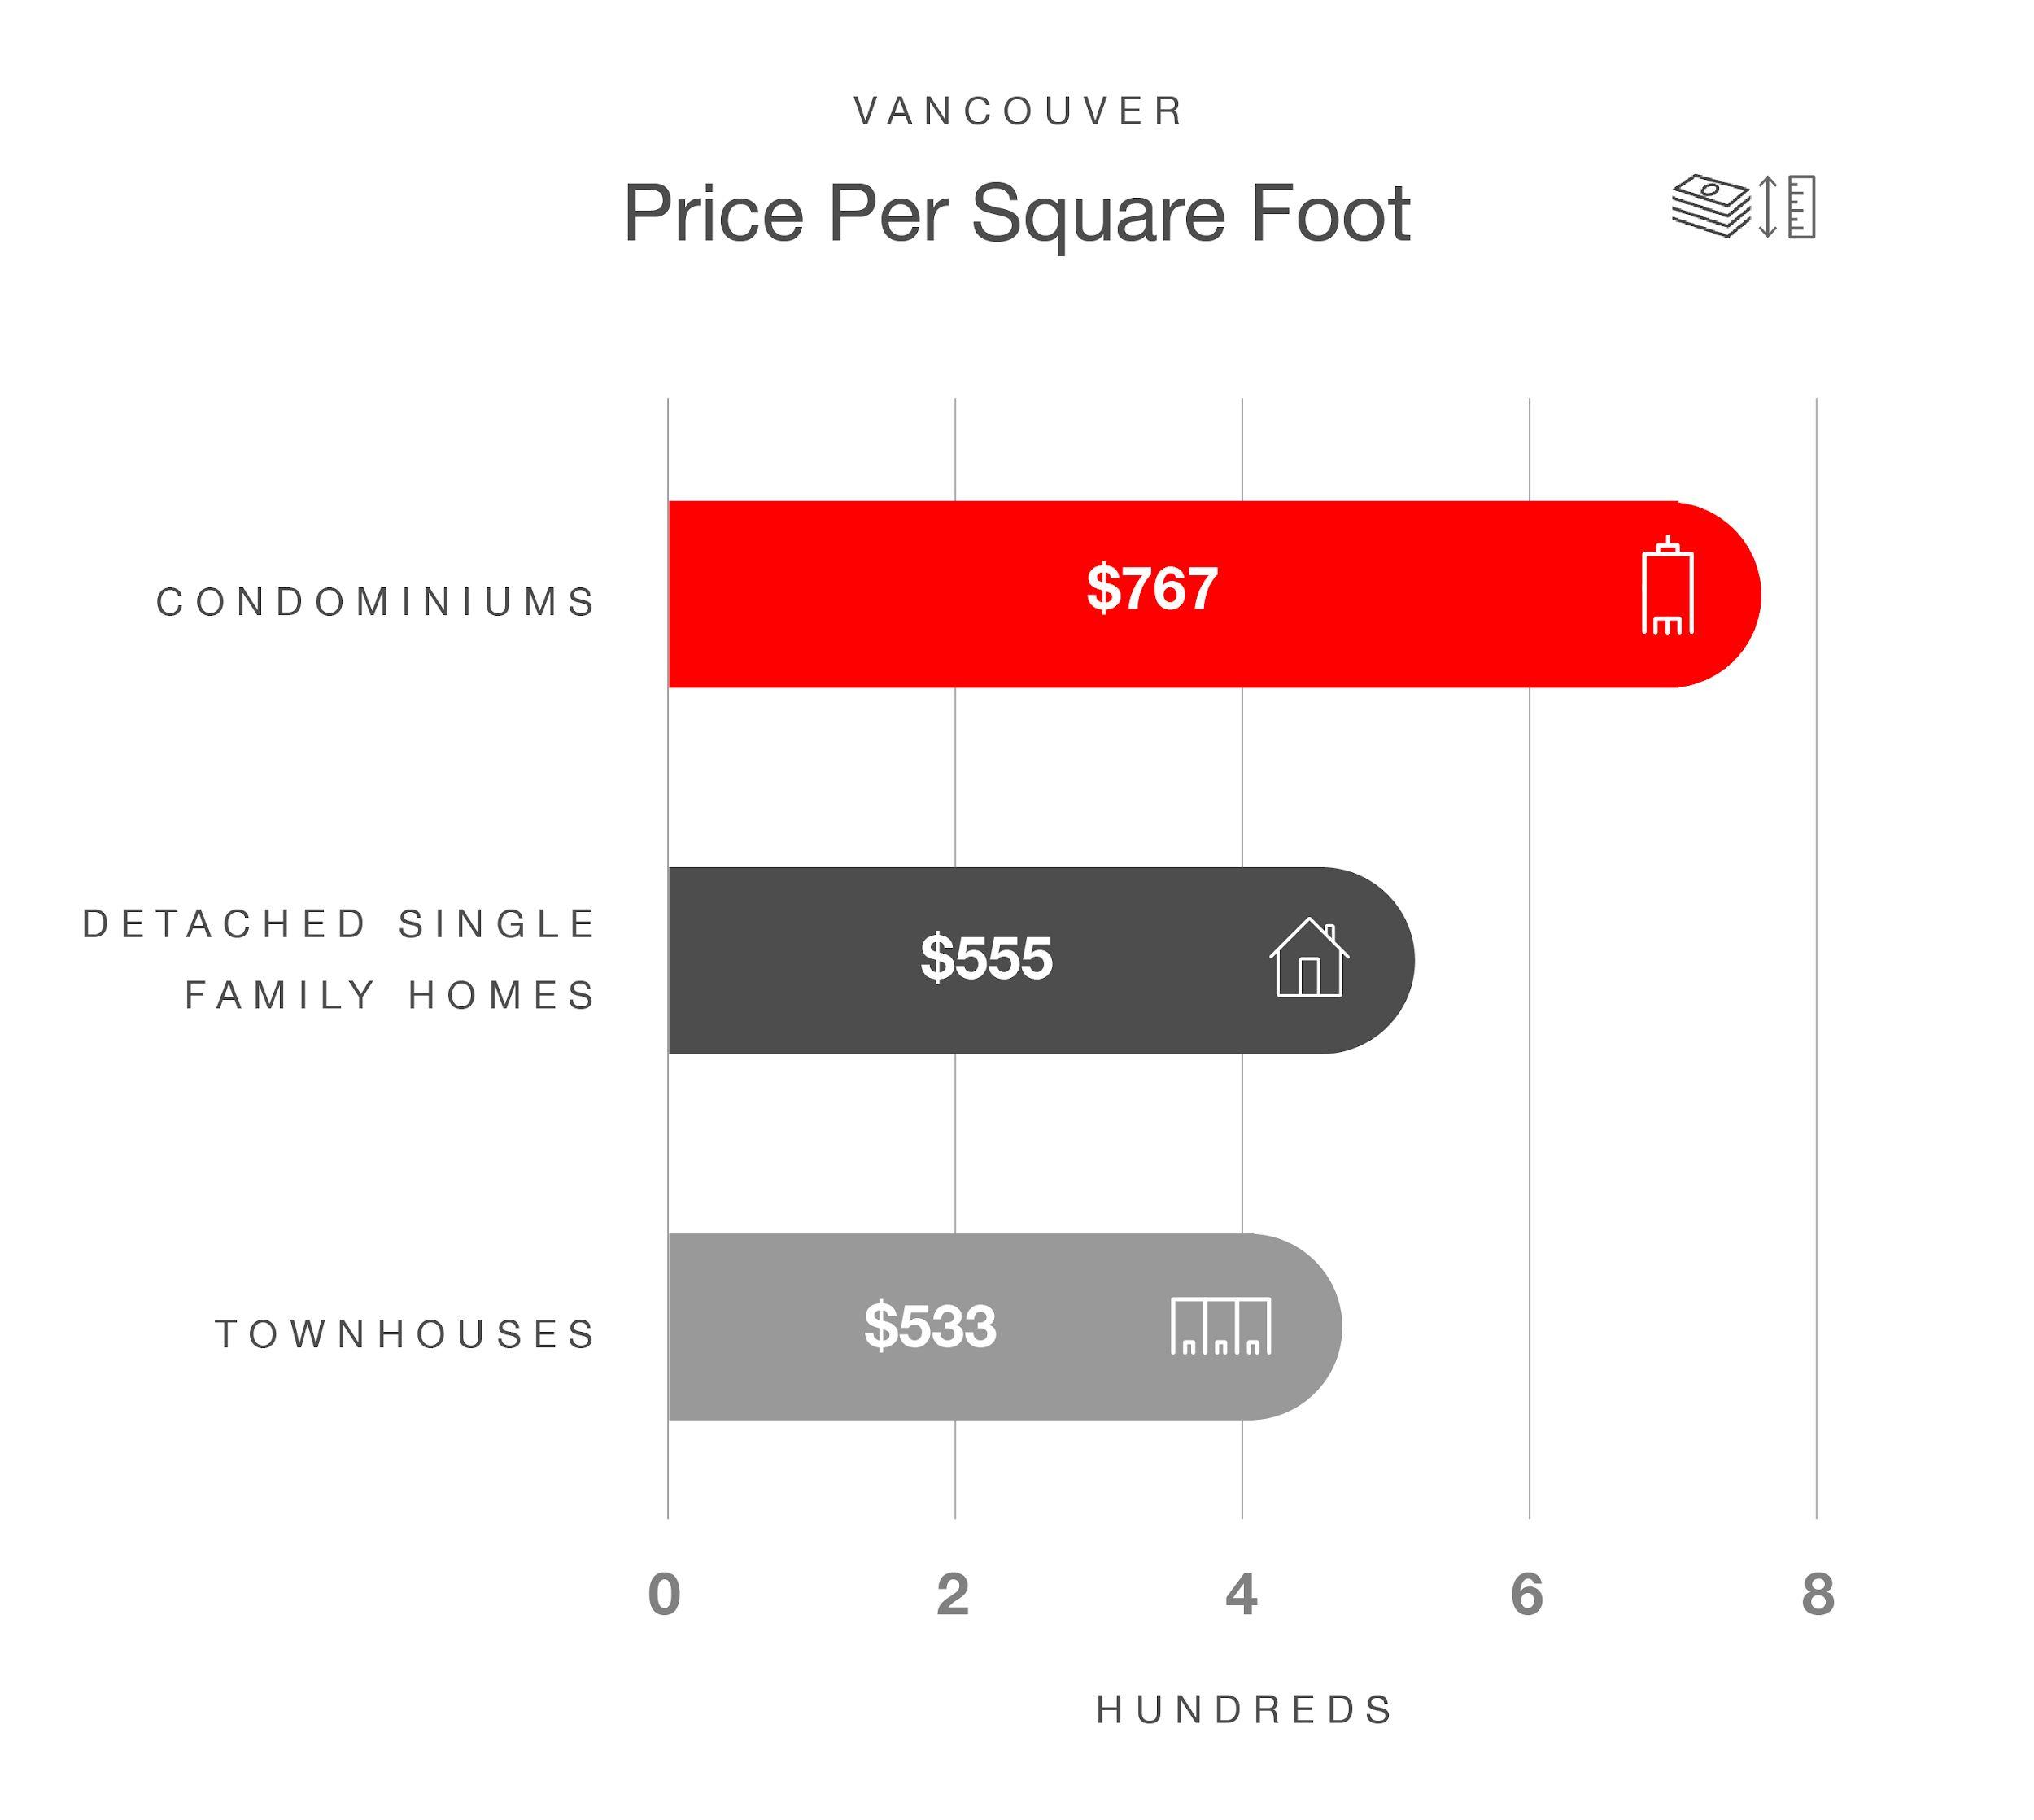2034x1820 pixels.
Task: Click the 0 axis tick label
Action: pyautogui.click(x=665, y=1594)
